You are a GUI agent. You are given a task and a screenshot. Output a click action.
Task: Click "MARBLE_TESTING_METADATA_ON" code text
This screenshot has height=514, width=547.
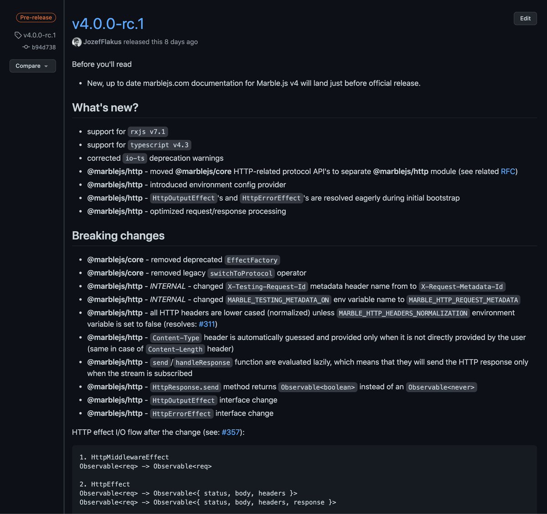coord(278,300)
